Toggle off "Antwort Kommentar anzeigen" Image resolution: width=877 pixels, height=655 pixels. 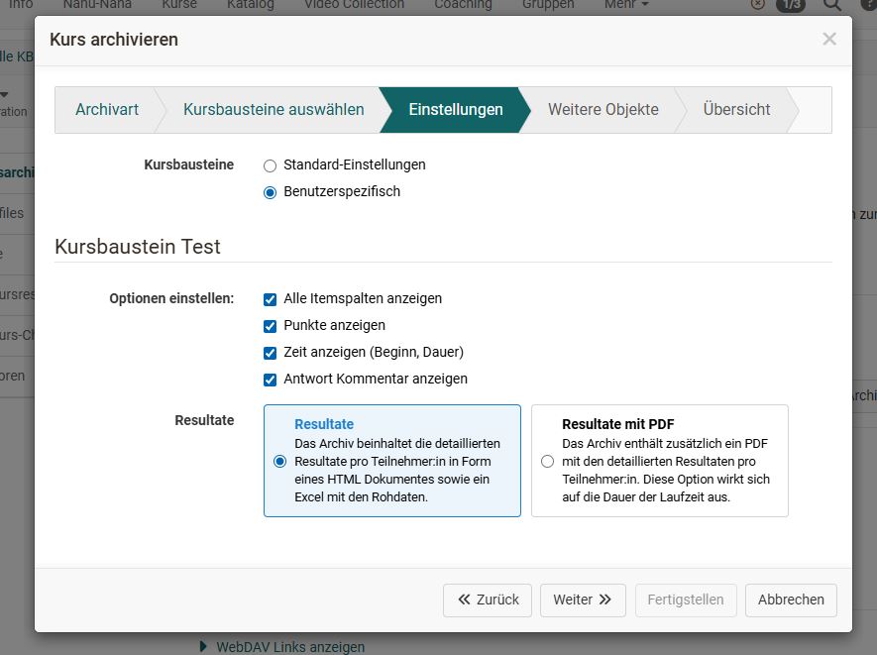tap(270, 379)
